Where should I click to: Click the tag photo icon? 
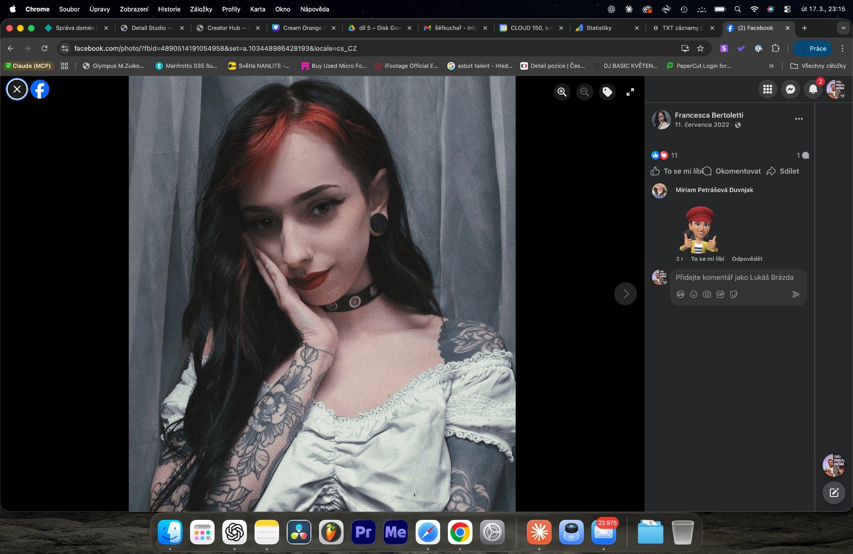click(607, 92)
